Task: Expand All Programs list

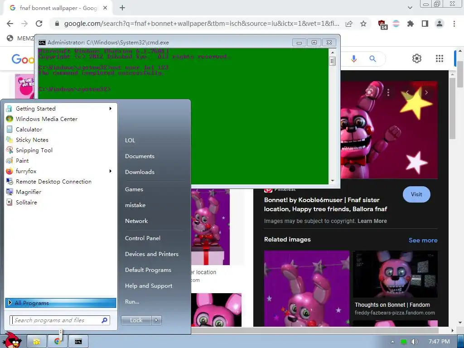Action: [x=61, y=303]
